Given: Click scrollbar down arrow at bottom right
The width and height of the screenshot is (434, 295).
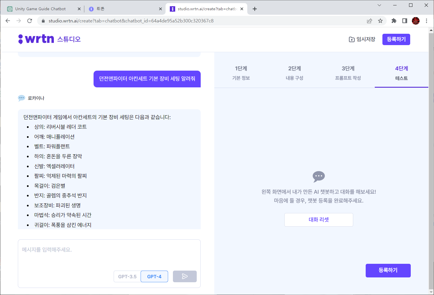Looking at the screenshot, I should (x=431, y=292).
